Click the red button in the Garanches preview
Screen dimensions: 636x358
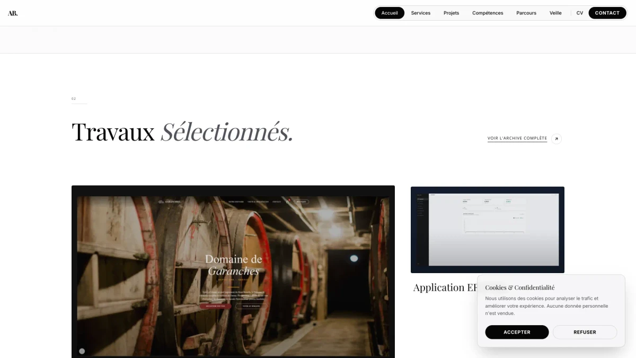pyautogui.click(x=216, y=306)
